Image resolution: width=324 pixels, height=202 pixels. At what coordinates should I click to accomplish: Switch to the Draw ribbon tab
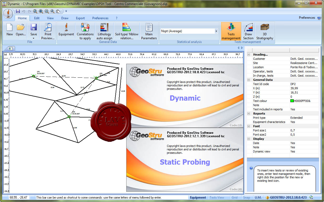click(x=65, y=18)
